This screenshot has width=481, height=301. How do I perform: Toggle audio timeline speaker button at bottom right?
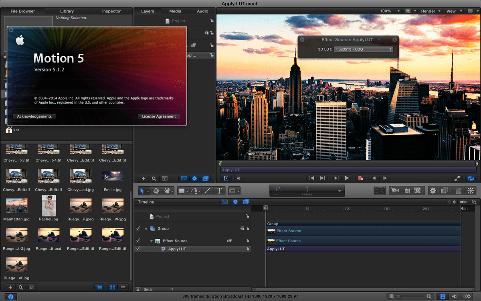(x=455, y=296)
